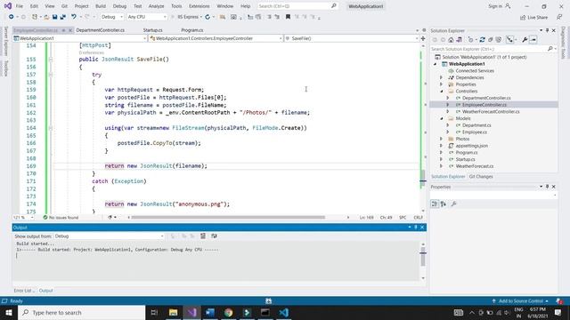Click the browser refresh icon next to IIS Express
This screenshot has width=570, height=320.
point(208,17)
